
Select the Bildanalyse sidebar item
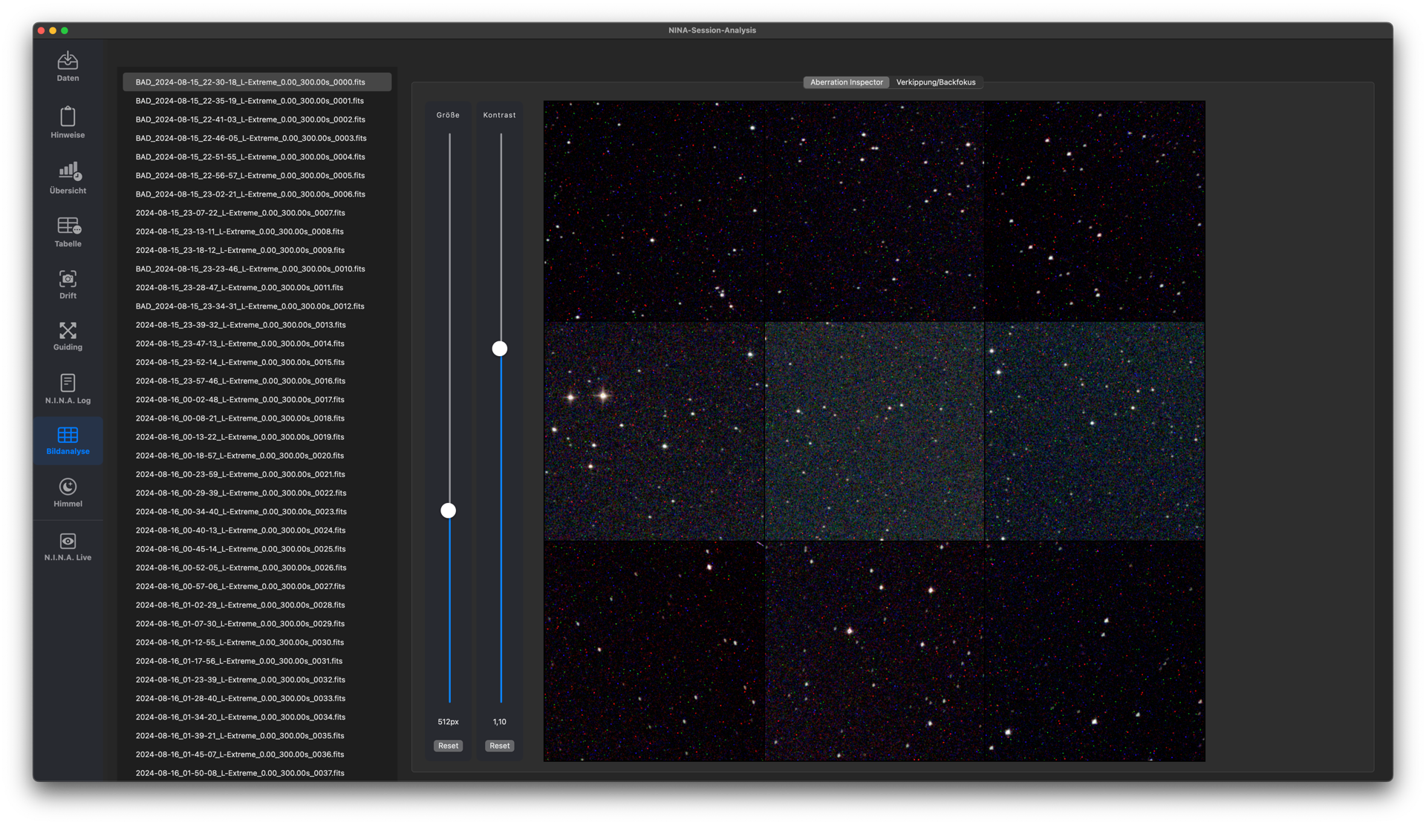68,441
